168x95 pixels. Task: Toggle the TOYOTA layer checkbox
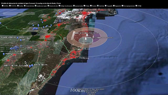[x=10, y=6]
